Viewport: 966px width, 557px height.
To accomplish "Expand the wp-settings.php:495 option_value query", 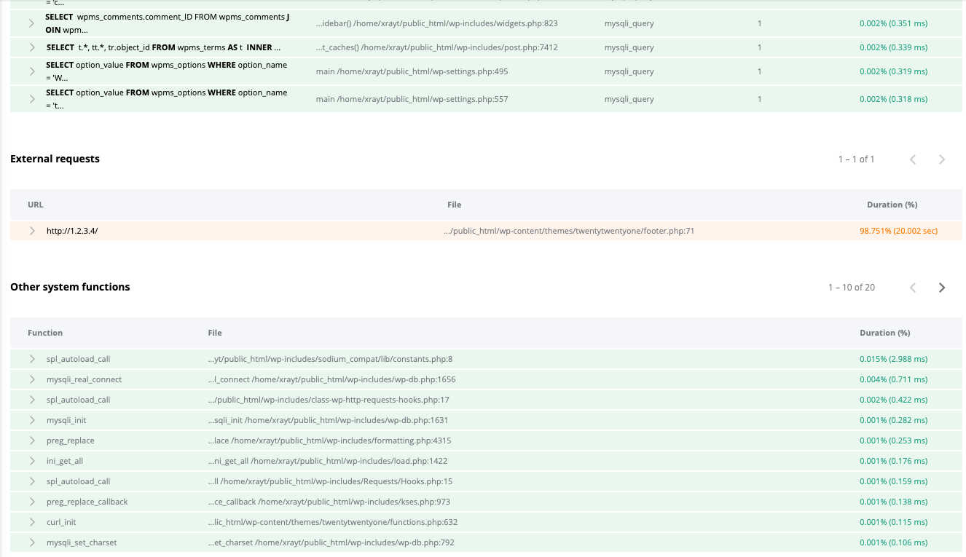I will click(x=31, y=71).
